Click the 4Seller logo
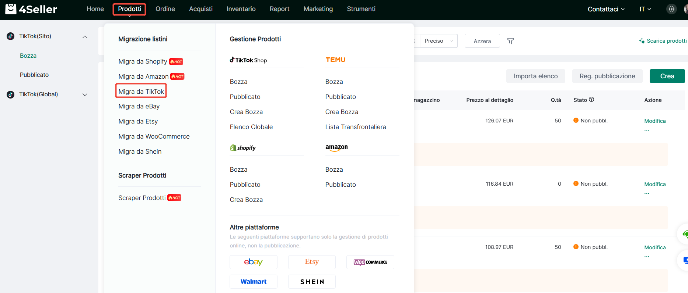 (31, 9)
